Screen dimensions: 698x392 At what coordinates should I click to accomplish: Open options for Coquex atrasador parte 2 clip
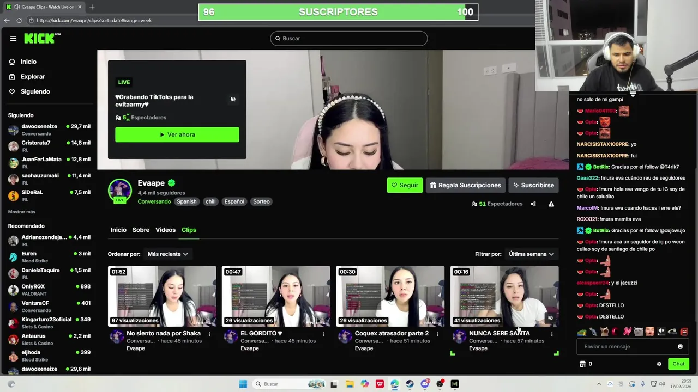point(437,334)
